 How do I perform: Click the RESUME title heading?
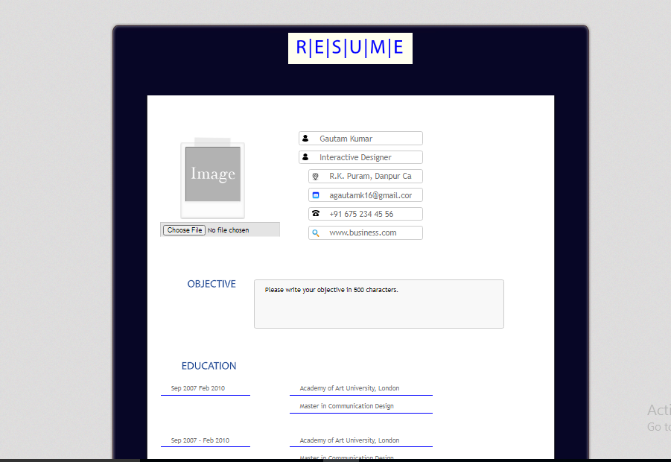(x=350, y=48)
